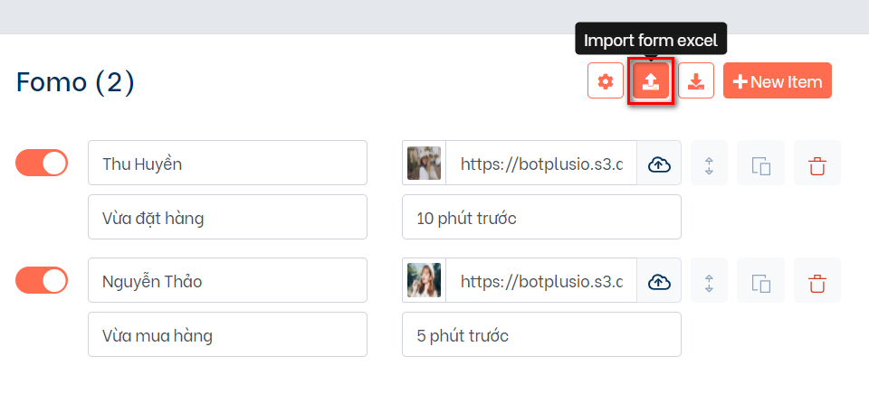869x403 pixels.
Task: Delete the Nguyễn Thảo item
Action: pos(817,281)
